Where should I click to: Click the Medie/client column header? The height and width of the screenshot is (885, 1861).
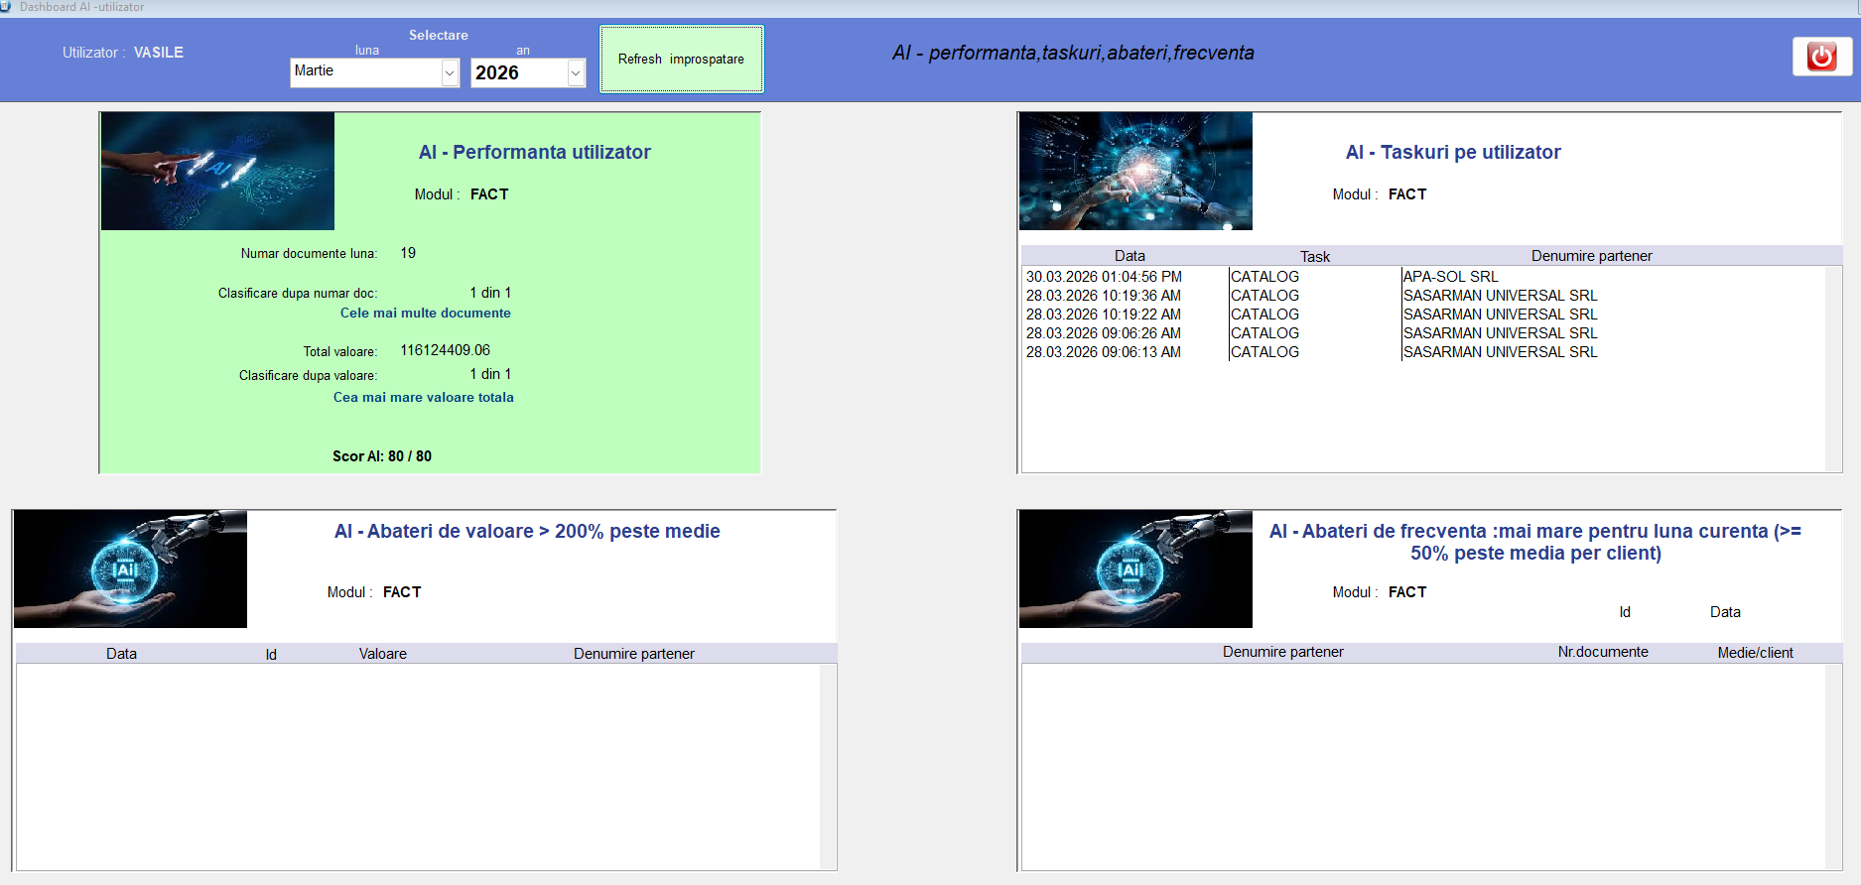(1755, 653)
